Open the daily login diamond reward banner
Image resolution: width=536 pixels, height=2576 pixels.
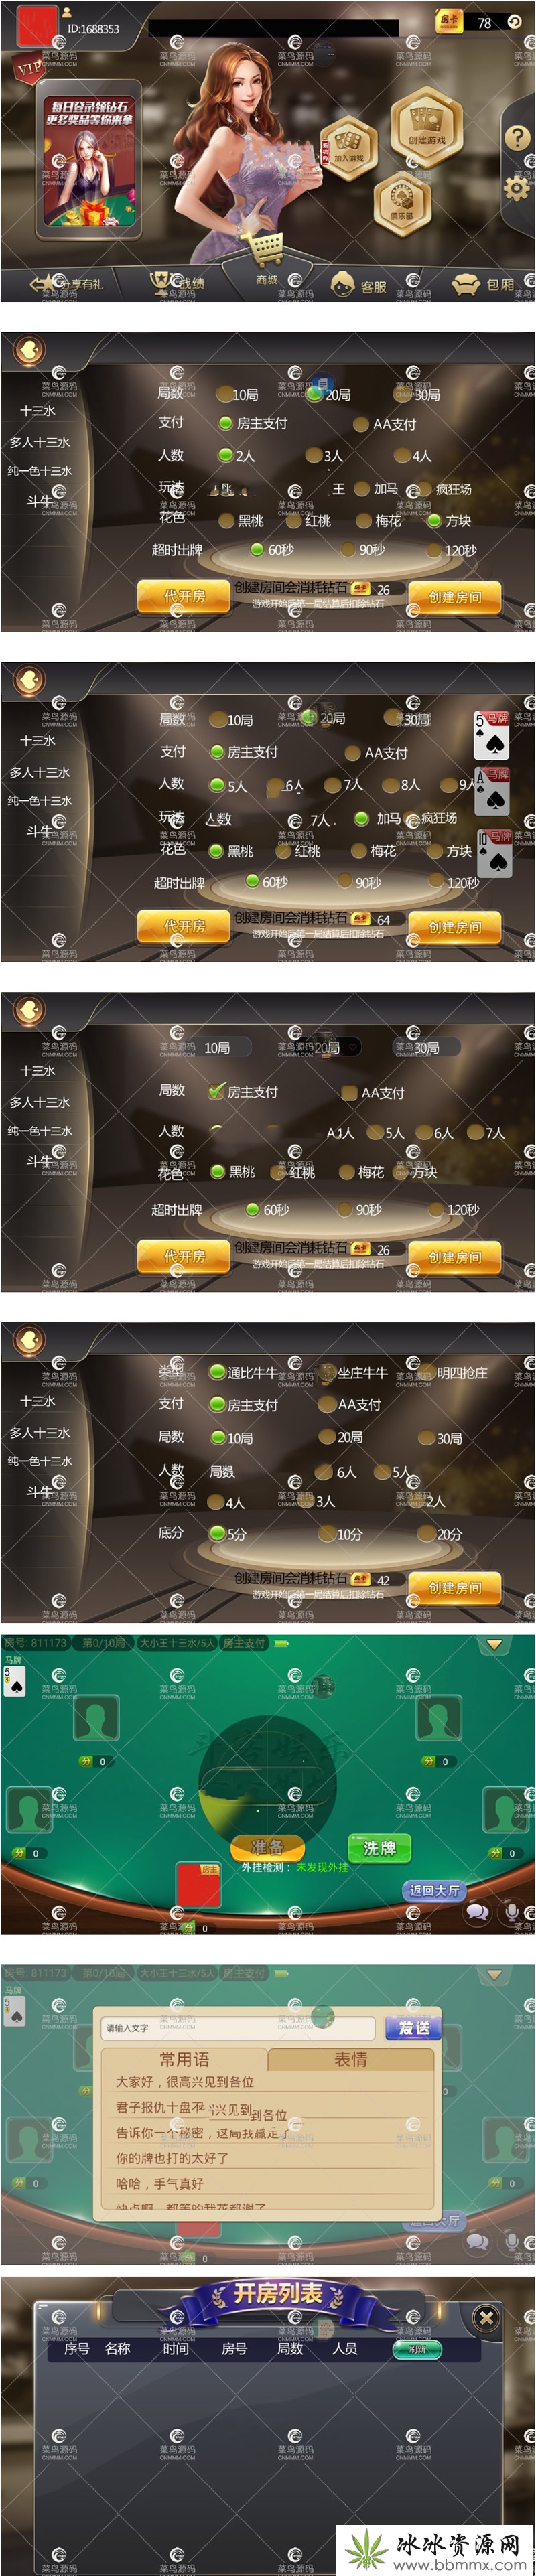coord(89,161)
